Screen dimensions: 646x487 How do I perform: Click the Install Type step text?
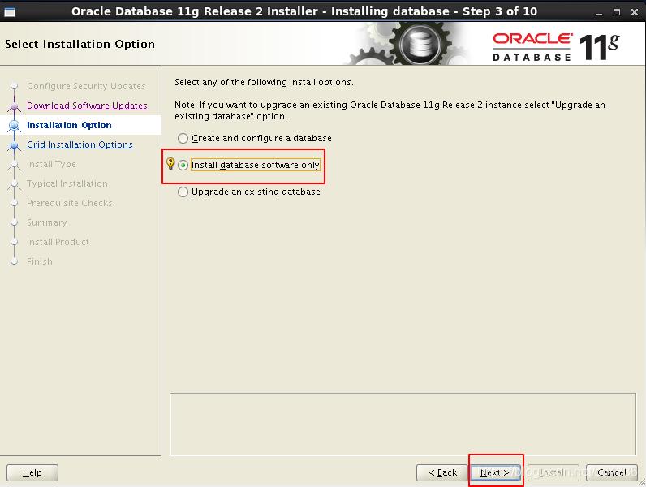coord(51,164)
